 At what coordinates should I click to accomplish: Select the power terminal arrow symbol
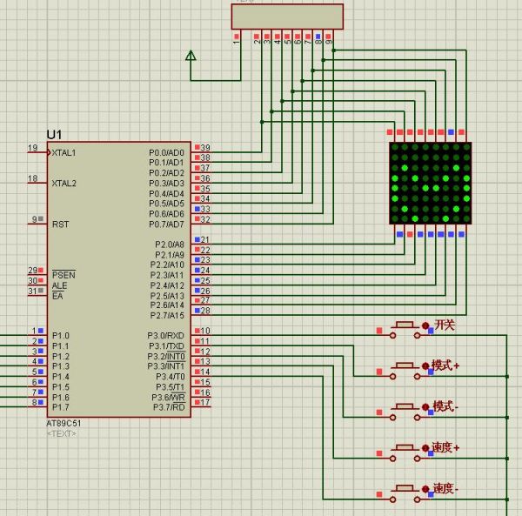click(191, 57)
